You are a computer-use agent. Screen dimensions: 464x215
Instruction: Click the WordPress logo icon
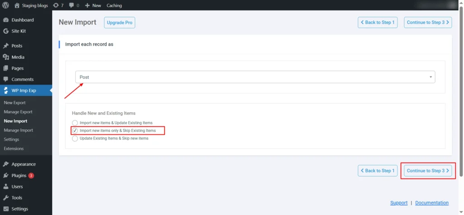pos(5,5)
